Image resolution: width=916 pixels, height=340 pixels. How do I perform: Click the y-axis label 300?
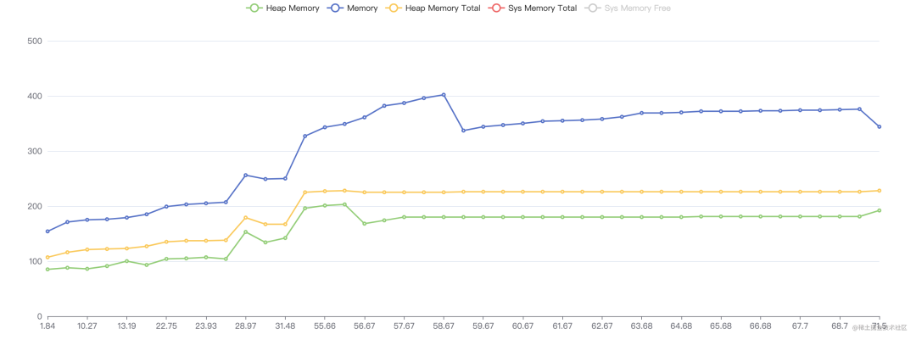pos(35,151)
